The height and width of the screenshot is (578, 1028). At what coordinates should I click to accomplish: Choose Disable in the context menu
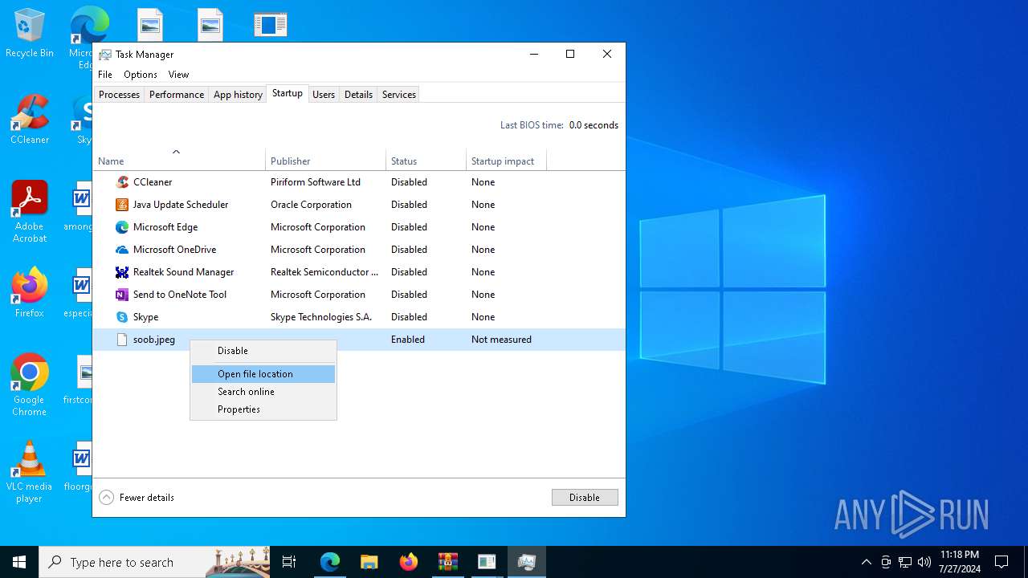(x=263, y=351)
